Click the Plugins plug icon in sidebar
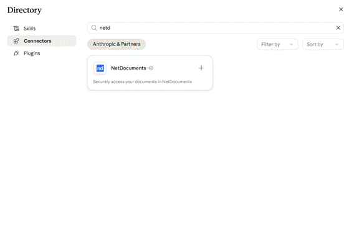This screenshot has width=349, height=231. (x=16, y=53)
